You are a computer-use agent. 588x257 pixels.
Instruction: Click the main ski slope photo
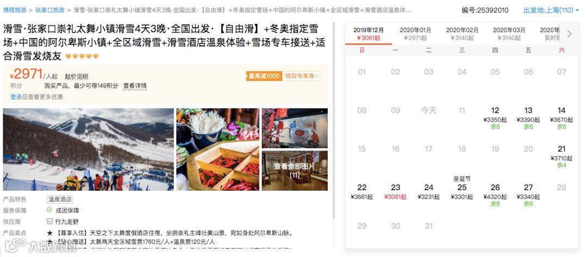pos(88,149)
